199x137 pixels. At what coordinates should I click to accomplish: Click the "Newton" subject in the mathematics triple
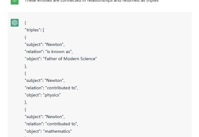55,117
